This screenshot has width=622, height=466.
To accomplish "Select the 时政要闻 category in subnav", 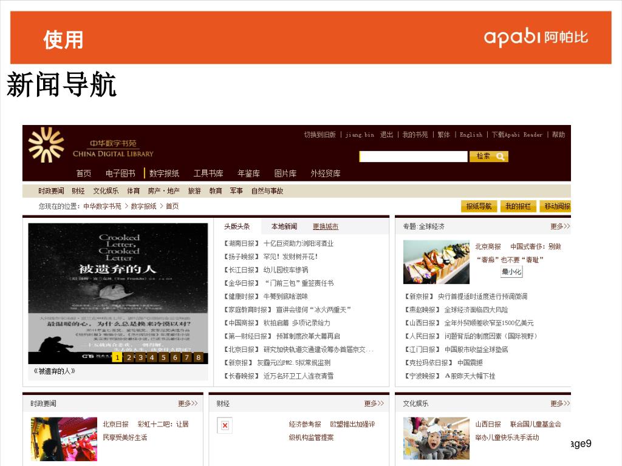I will [51, 191].
